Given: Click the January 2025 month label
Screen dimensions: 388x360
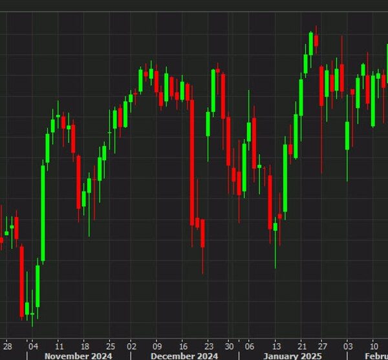Looking at the screenshot, I should [293, 355].
